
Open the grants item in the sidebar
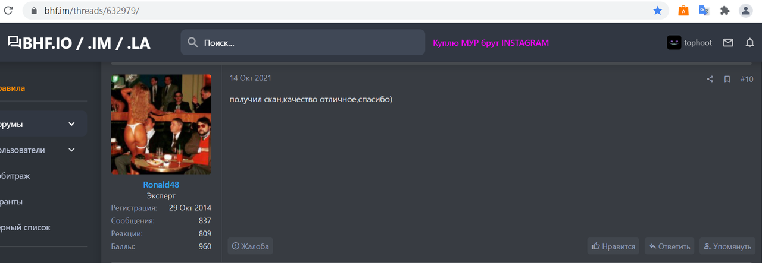click(x=12, y=201)
